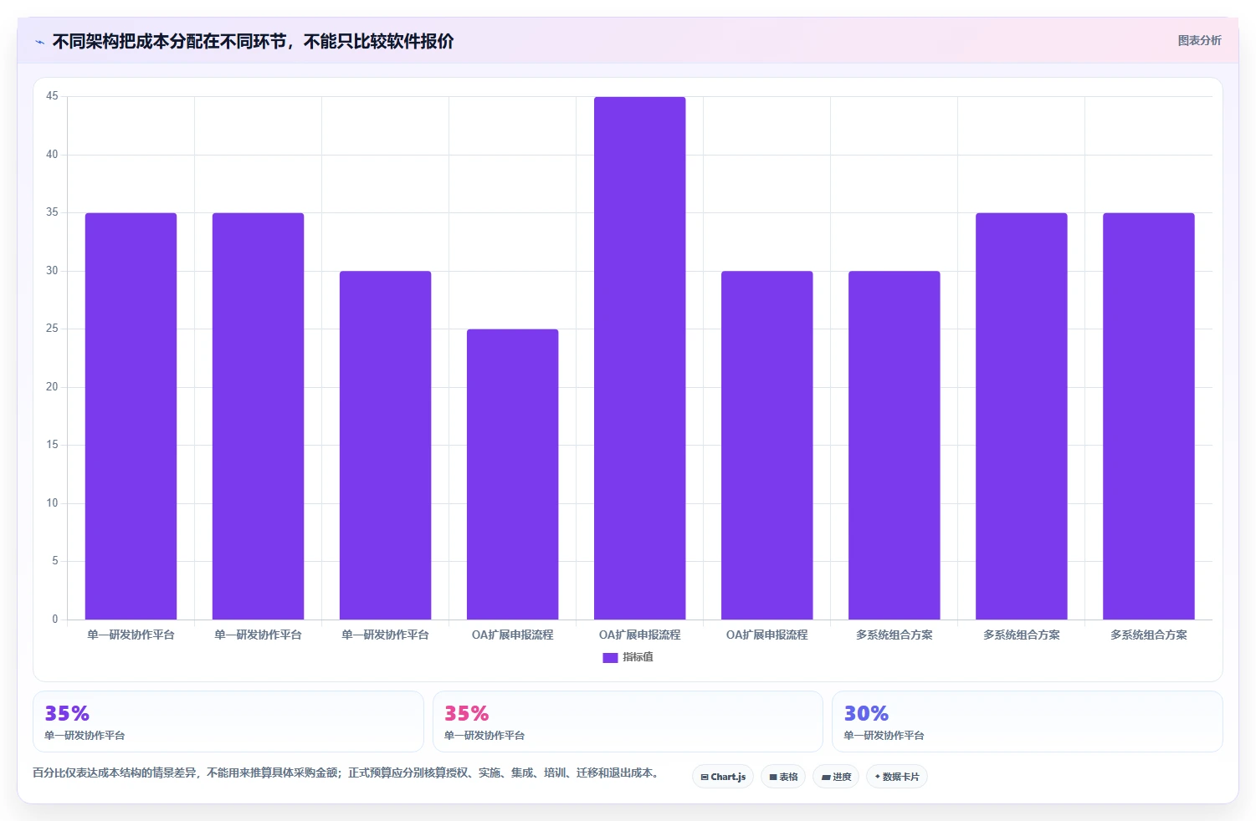1256x821 pixels.
Task: Open the purple 35% stat card
Action: pyautogui.click(x=228, y=722)
